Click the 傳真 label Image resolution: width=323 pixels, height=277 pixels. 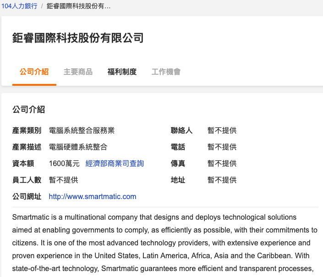[x=178, y=164]
